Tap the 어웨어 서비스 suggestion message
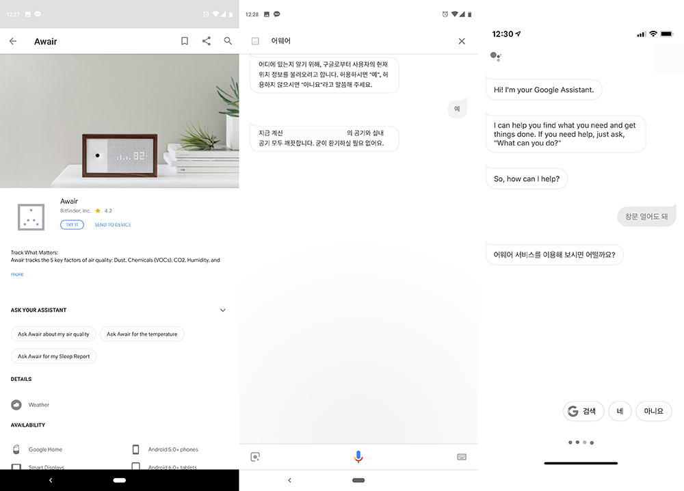Image resolution: width=684 pixels, height=491 pixels. (x=555, y=254)
